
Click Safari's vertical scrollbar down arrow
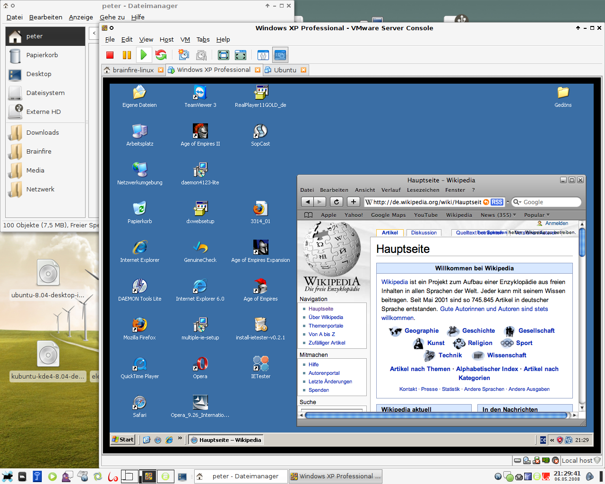[582, 408]
